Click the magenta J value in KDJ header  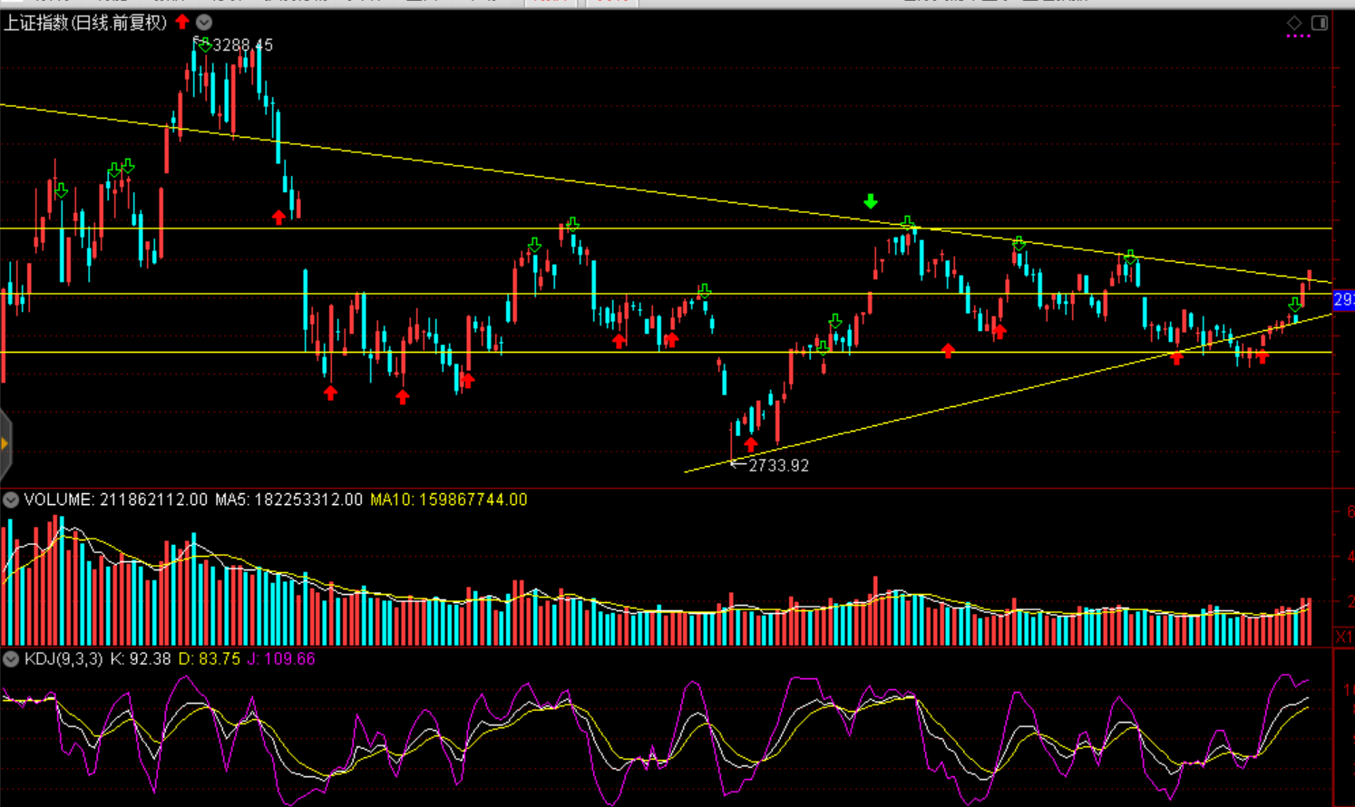pyautogui.click(x=281, y=659)
